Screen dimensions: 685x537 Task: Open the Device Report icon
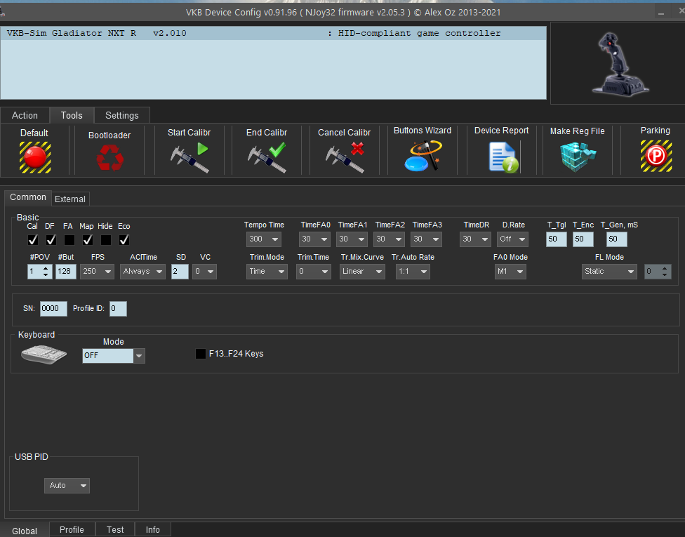[x=503, y=157]
